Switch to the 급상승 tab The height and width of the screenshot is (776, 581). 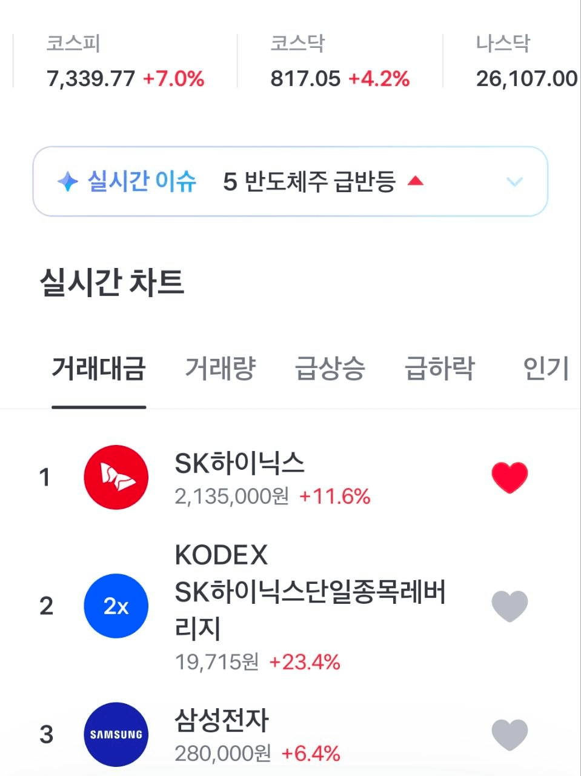330,368
